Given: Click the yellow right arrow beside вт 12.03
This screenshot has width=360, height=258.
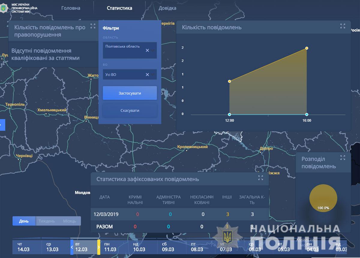Looking at the screenshot, I should 99,247.
